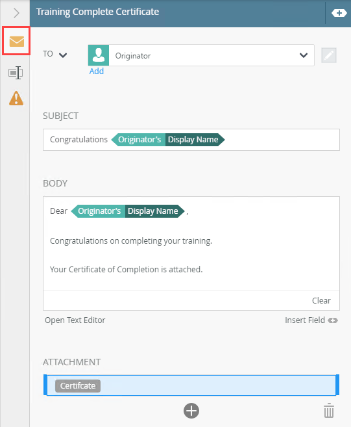This screenshot has width=351, height=427.
Task: Click Insert Field below the body
Action: coord(311,320)
